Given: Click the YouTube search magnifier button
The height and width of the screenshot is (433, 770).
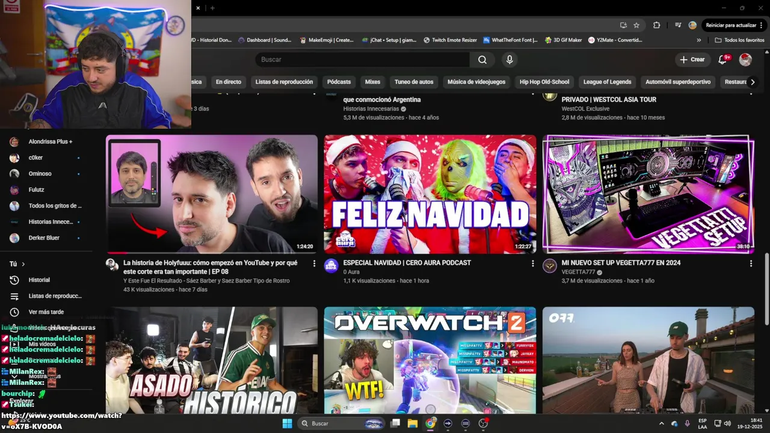Looking at the screenshot, I should (482, 60).
